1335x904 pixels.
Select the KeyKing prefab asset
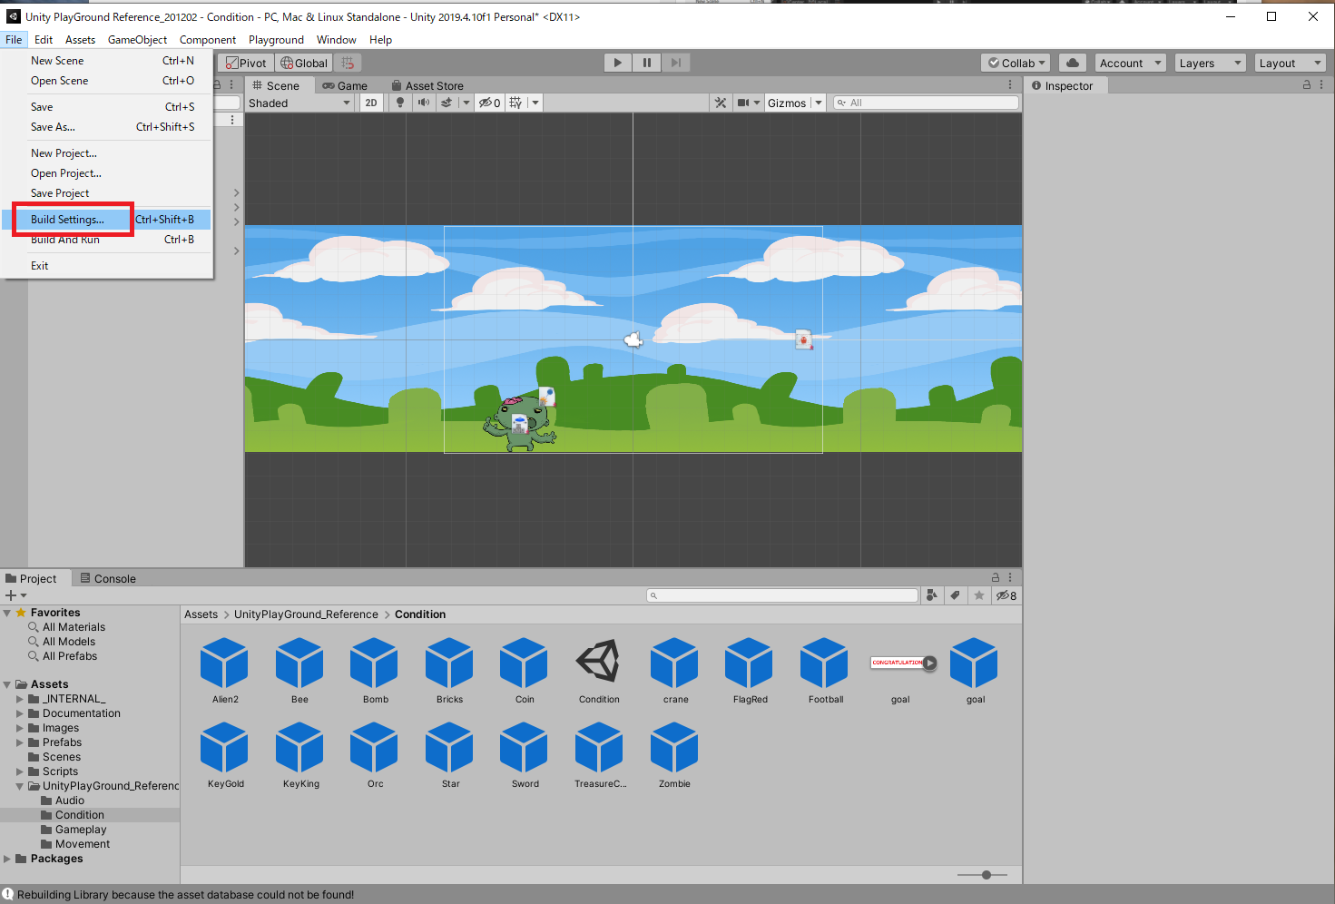pyautogui.click(x=300, y=755)
